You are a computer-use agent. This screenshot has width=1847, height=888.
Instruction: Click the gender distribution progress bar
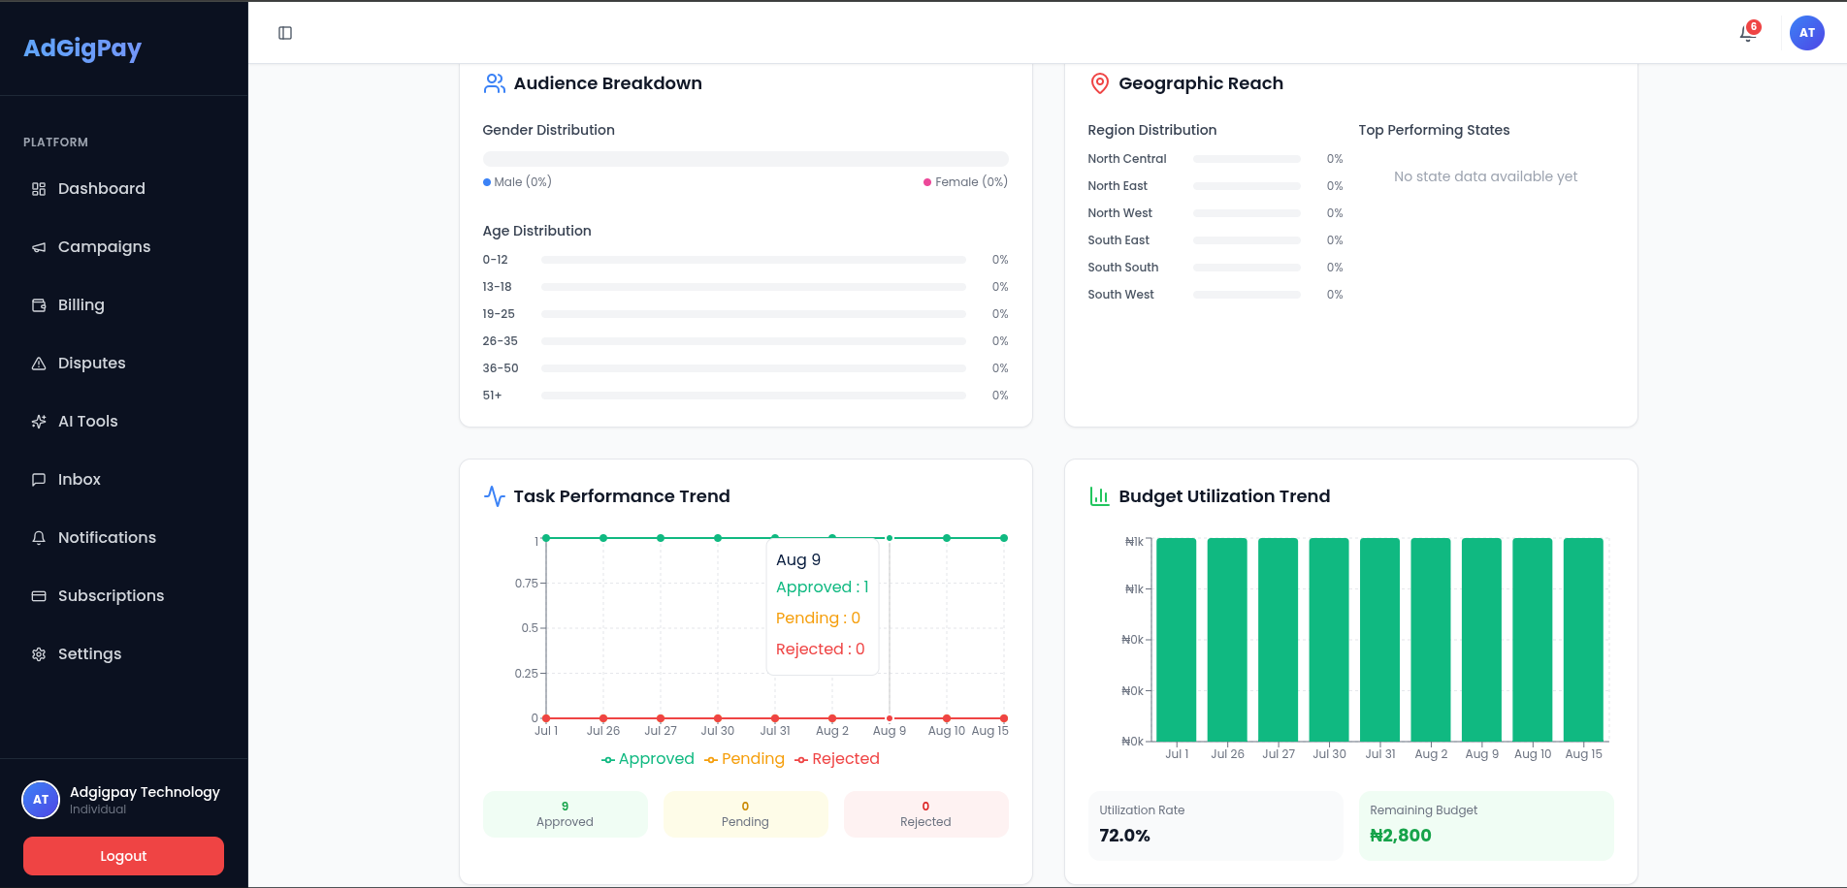point(745,159)
